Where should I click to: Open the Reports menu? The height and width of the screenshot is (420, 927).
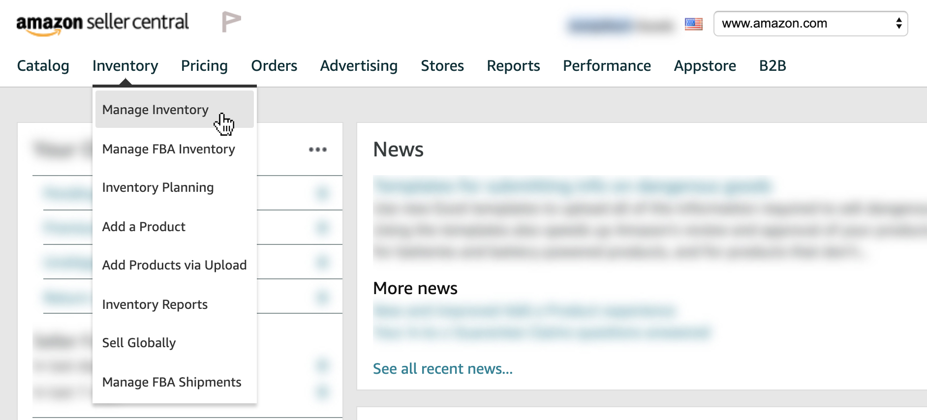[513, 66]
